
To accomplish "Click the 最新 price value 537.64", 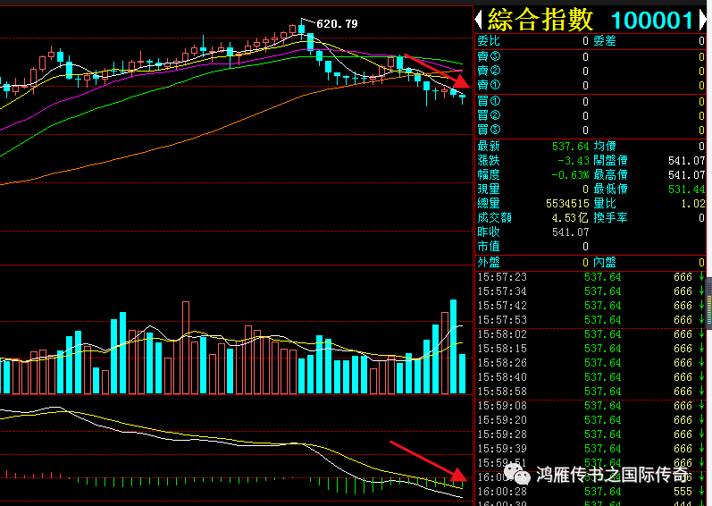I will point(570,147).
